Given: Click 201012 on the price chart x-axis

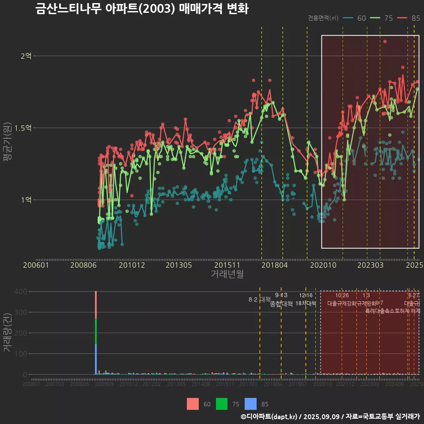Looking at the screenshot, I should pos(132,265).
